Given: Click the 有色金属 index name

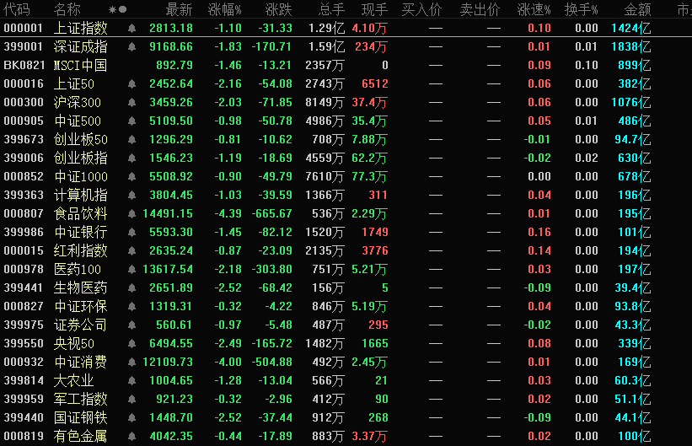Looking at the screenshot, I should tap(80, 436).
